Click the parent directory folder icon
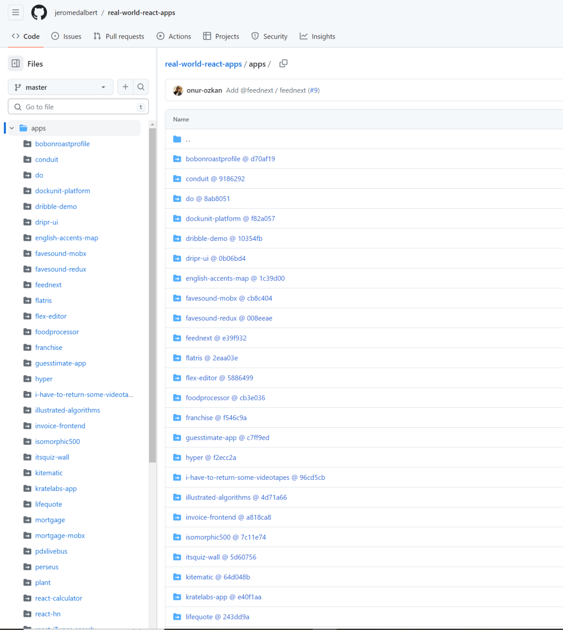The width and height of the screenshot is (563, 630). point(177,139)
